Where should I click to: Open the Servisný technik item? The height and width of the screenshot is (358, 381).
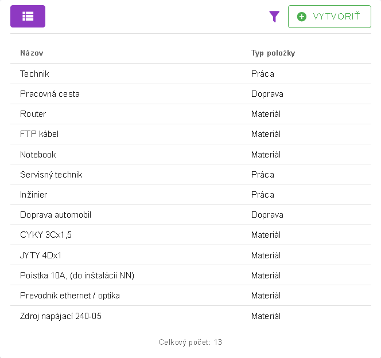(51, 175)
